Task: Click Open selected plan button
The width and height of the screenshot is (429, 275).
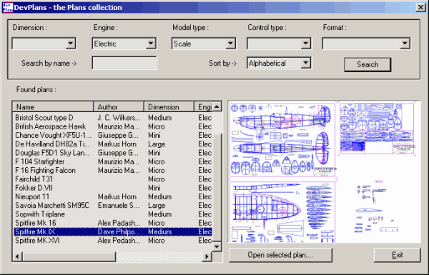Action: [280, 255]
